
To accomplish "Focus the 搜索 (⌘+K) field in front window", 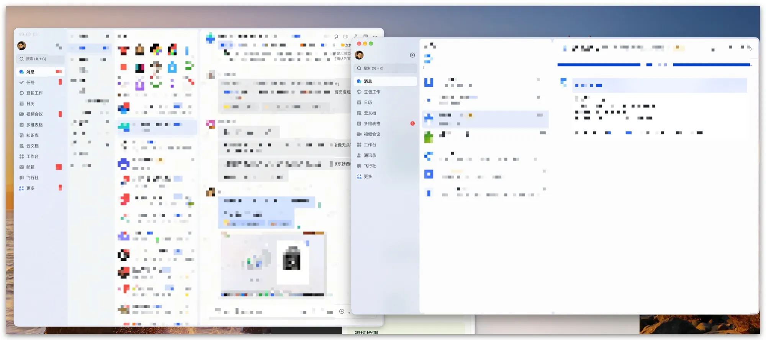I will (x=385, y=68).
